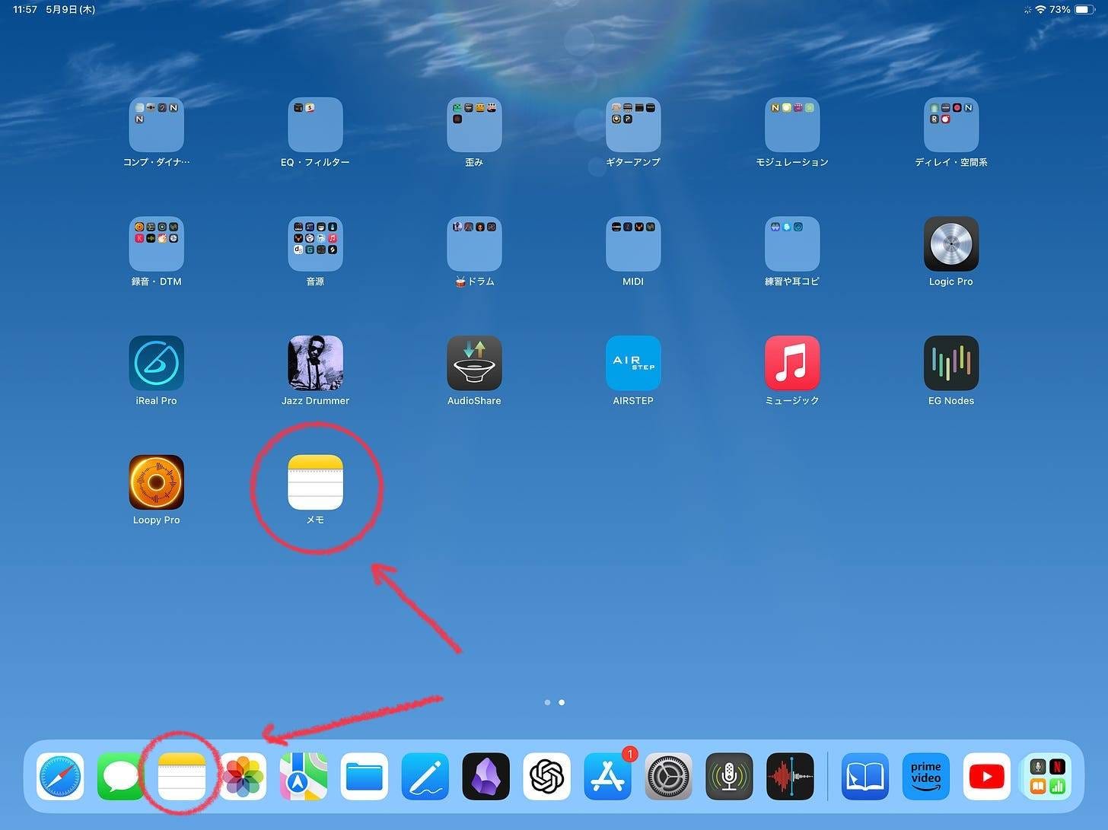1108x830 pixels.
Task: Switch to first home screen page dot
Action: pos(547,702)
